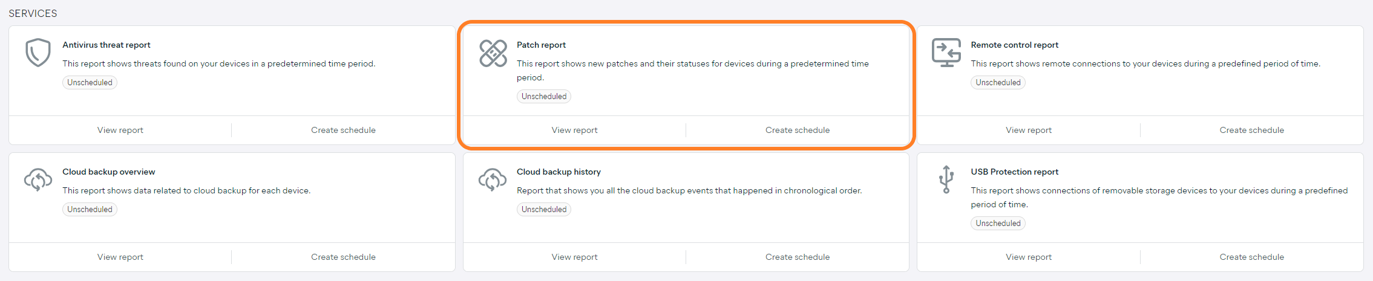
Task: View the Cloud backup overview report
Action: (x=120, y=257)
